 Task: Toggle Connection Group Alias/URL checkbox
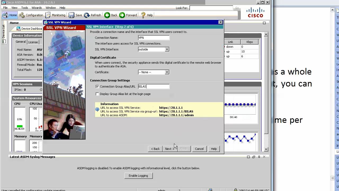[97, 86]
